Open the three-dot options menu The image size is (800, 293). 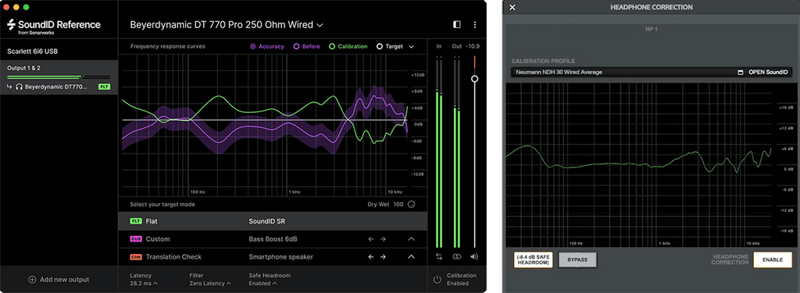[x=475, y=24]
